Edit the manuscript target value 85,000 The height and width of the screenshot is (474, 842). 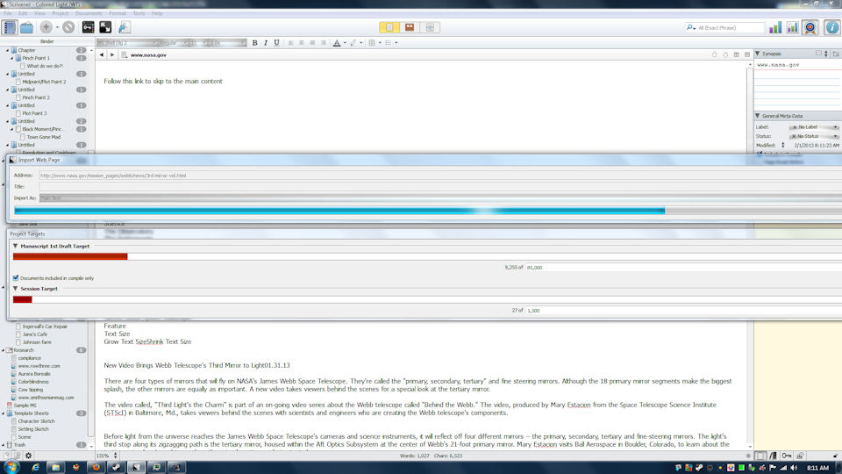click(683, 268)
